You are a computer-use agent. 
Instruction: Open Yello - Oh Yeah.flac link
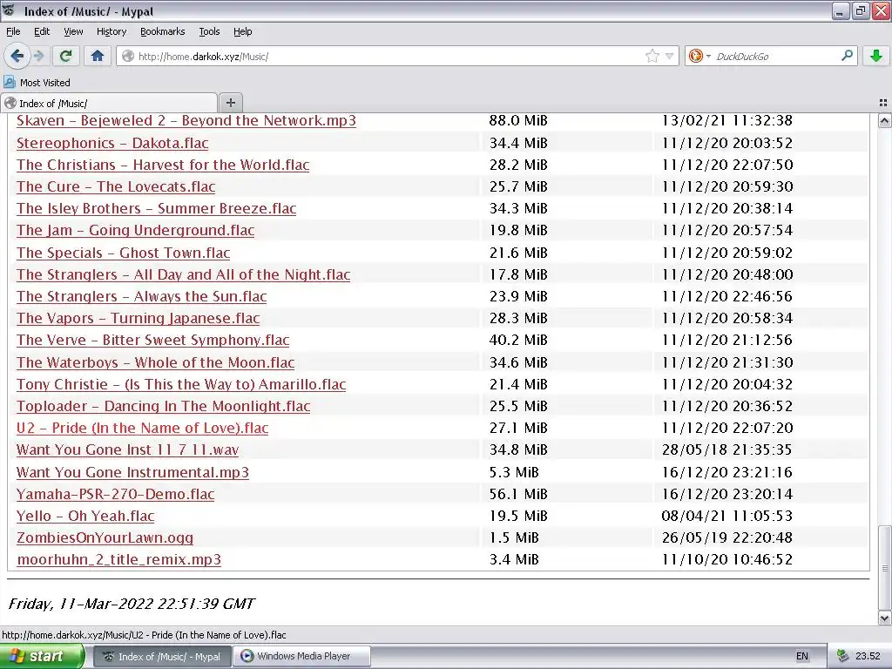(x=85, y=516)
